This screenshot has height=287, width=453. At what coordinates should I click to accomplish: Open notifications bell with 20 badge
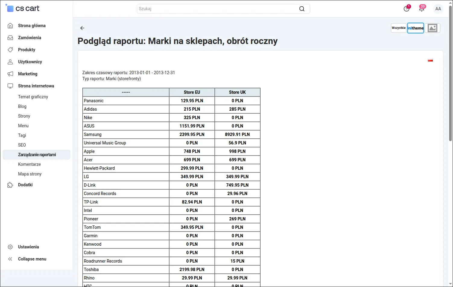pyautogui.click(x=422, y=8)
